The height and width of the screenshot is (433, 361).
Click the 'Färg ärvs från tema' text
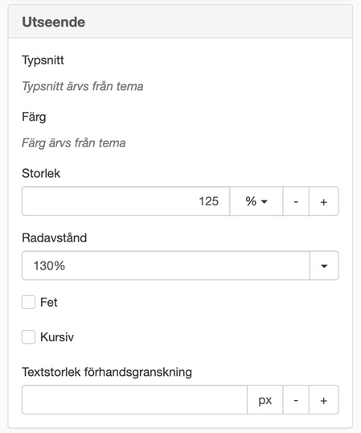74,143
